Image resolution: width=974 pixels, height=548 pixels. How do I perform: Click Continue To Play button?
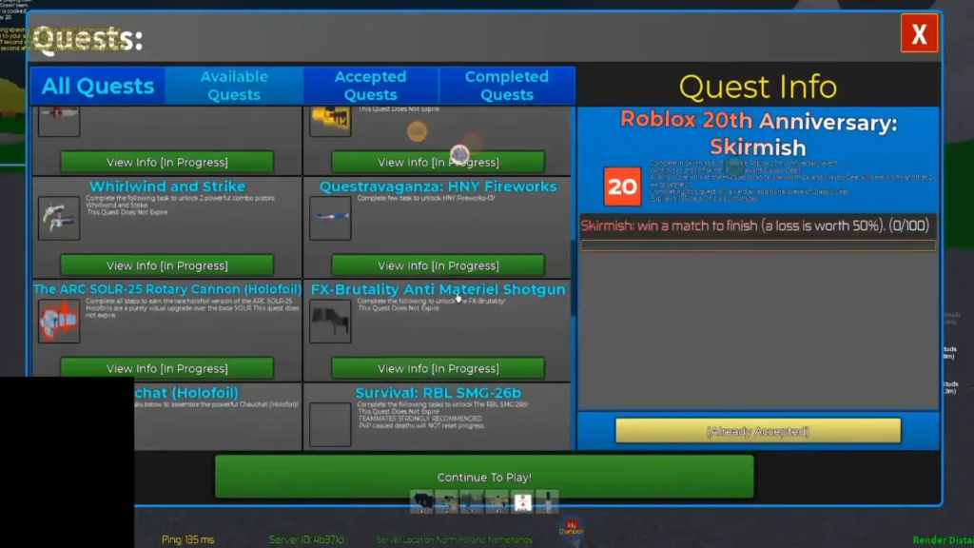[x=484, y=478]
